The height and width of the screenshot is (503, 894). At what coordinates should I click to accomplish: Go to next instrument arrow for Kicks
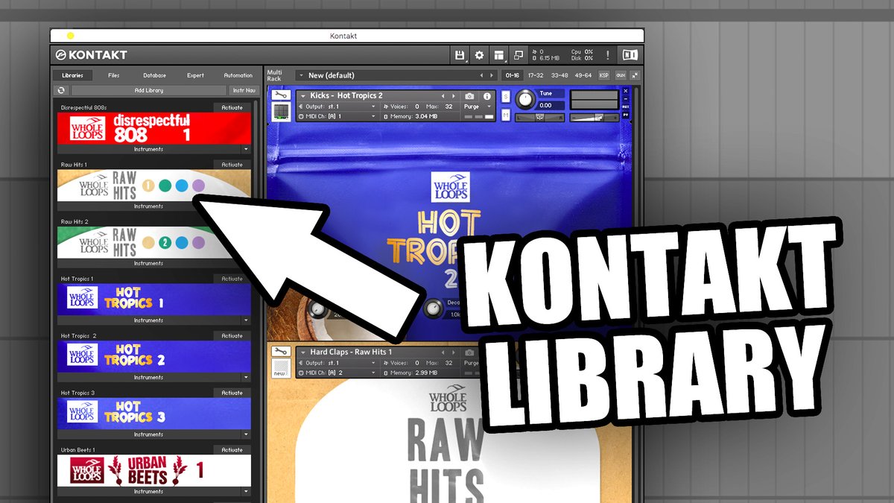[453, 96]
